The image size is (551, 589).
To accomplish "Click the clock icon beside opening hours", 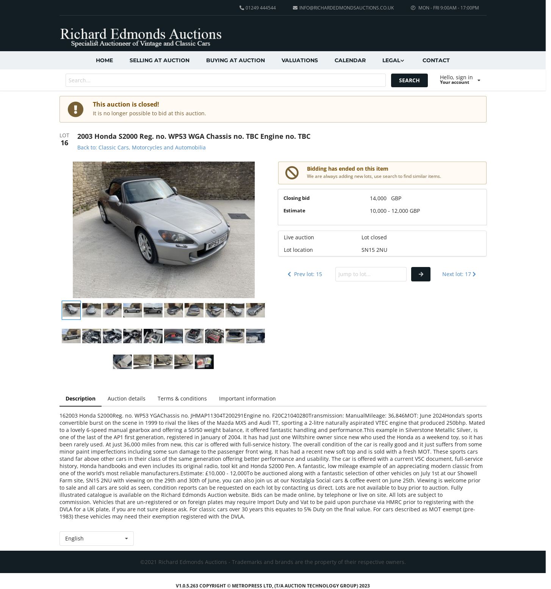I will [413, 8].
